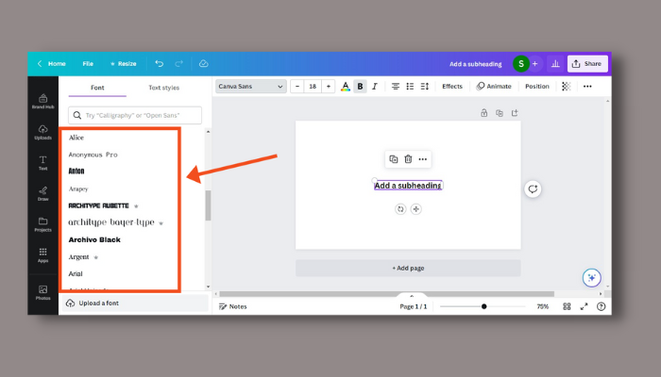The width and height of the screenshot is (661, 377).
Task: Open the line spacing options
Action: 425,87
